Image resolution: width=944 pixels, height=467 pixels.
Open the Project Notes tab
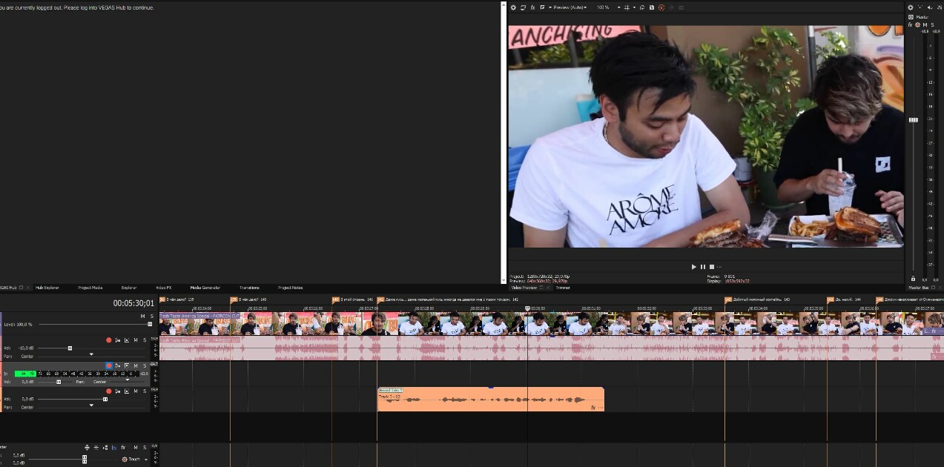click(291, 288)
